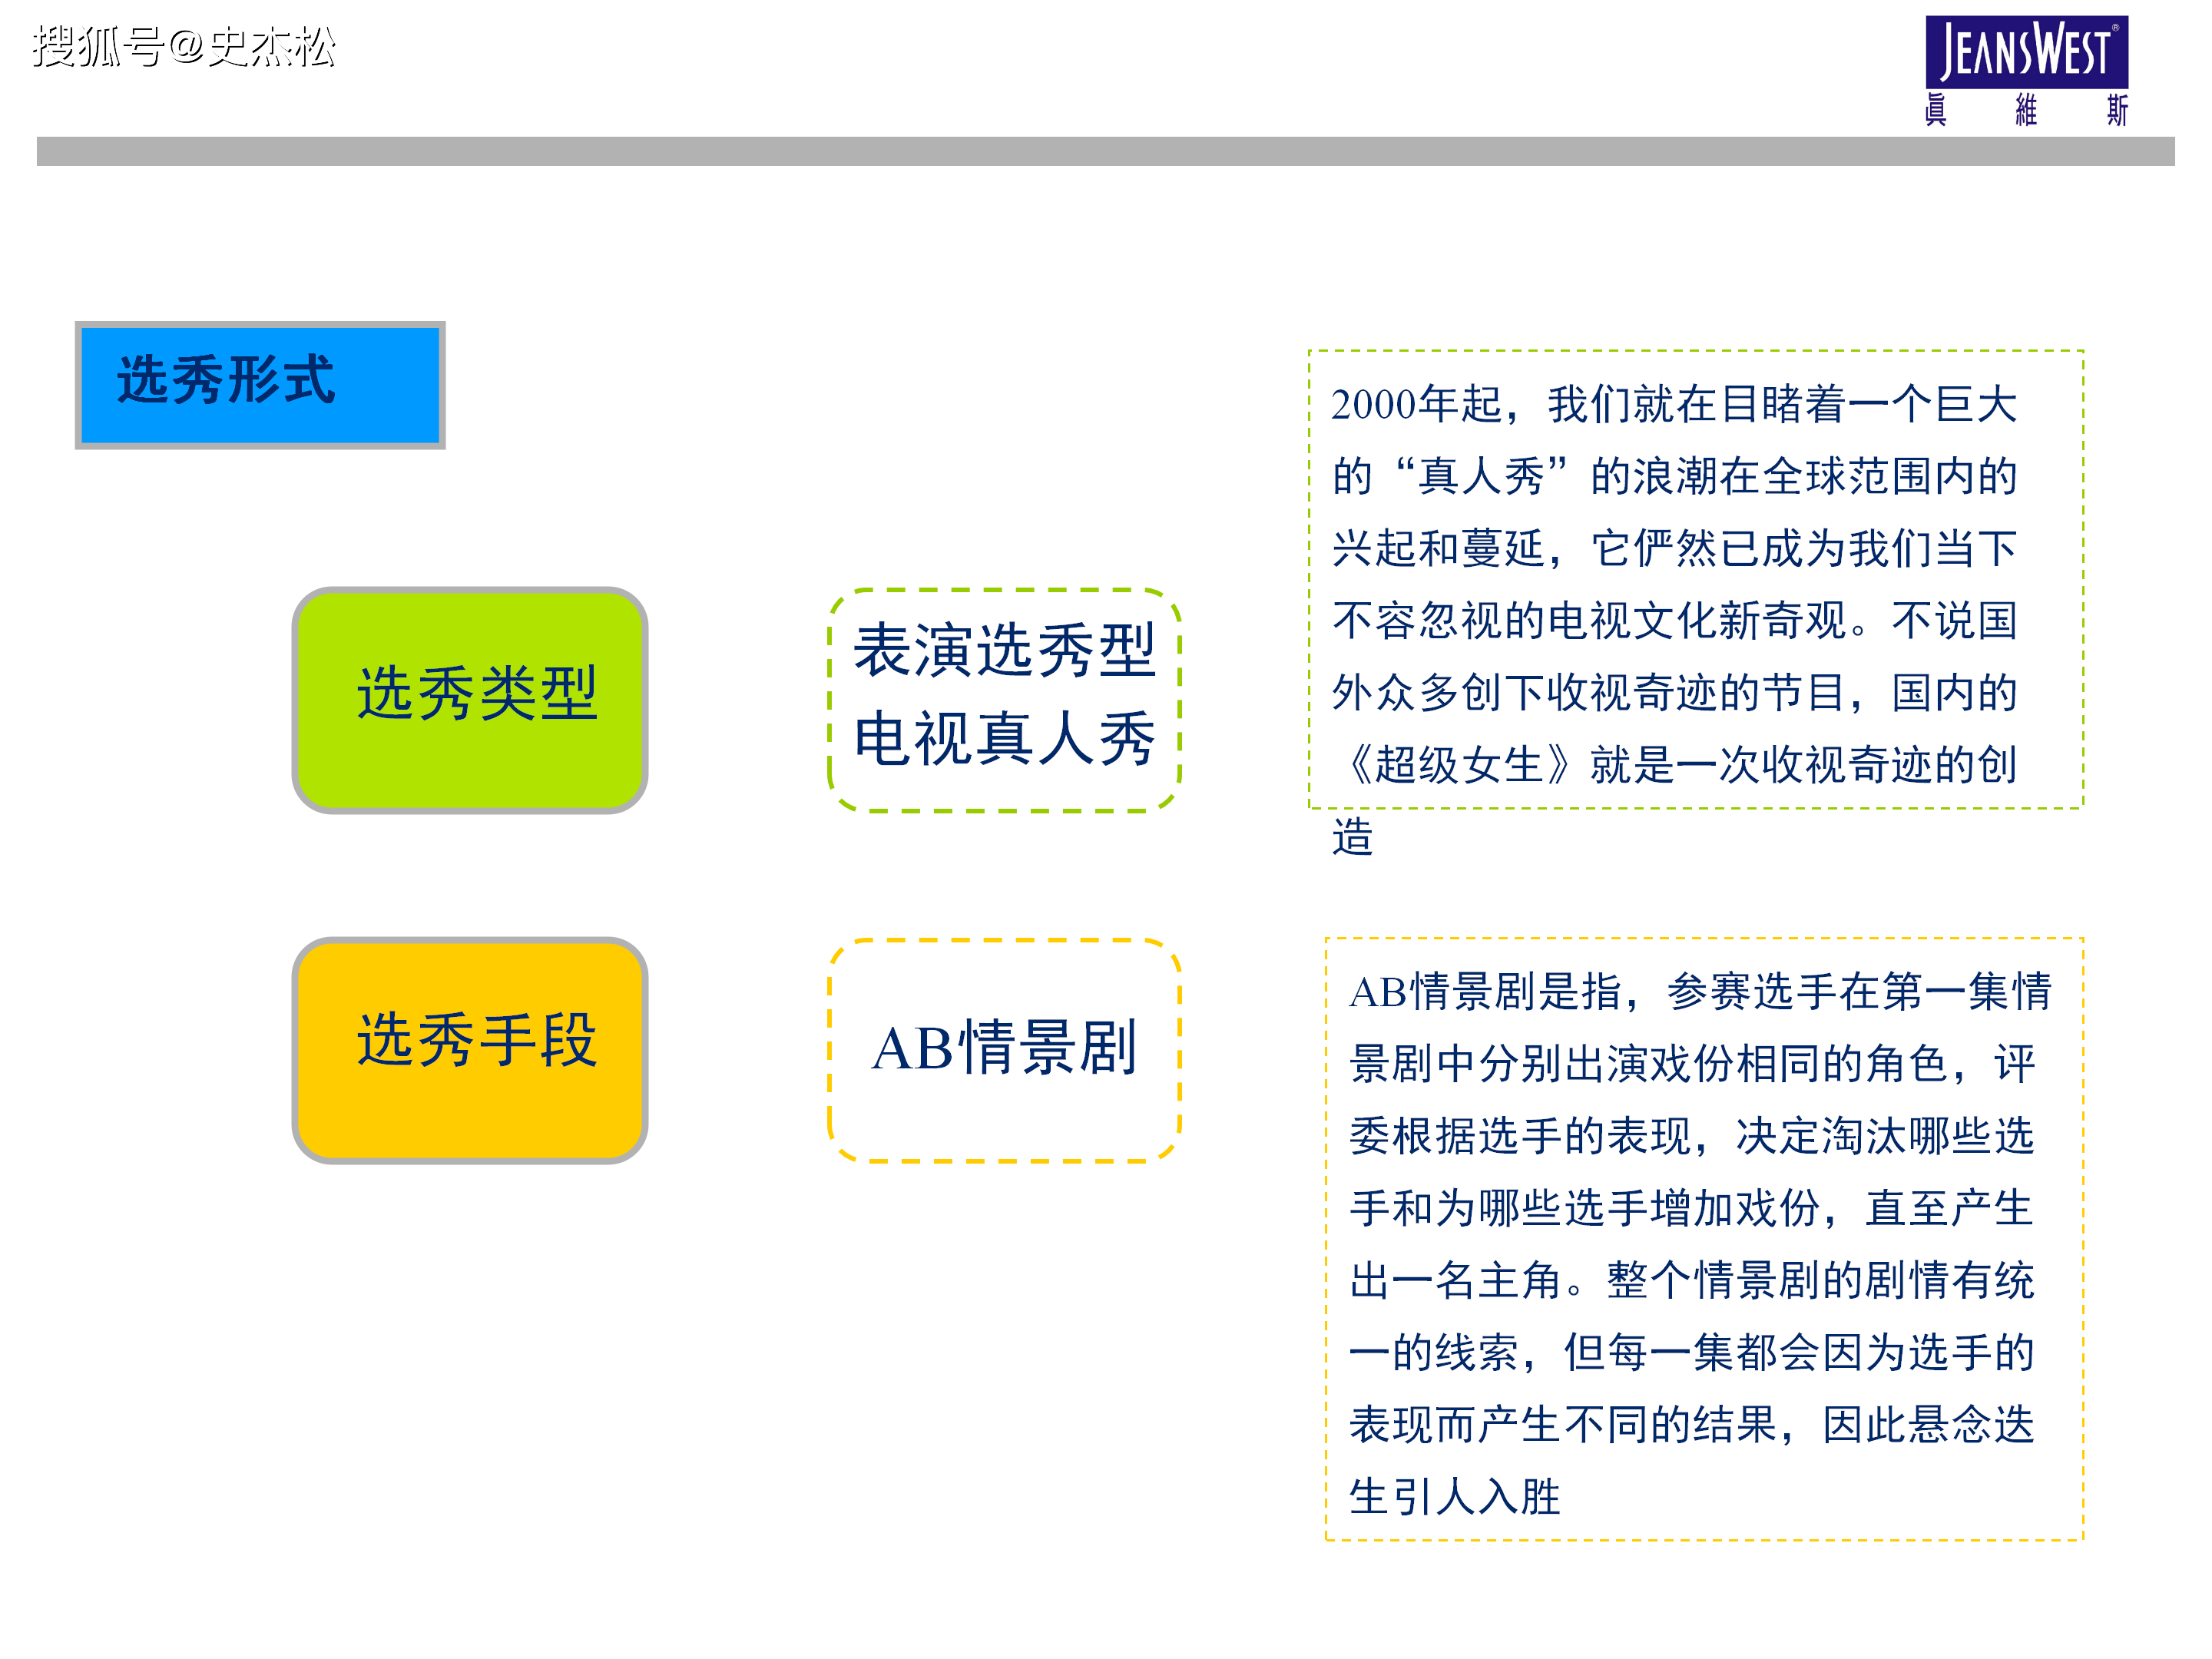2212x1659 pixels.
Task: Click the gray horizontal divider bar
Action: click(1105, 151)
